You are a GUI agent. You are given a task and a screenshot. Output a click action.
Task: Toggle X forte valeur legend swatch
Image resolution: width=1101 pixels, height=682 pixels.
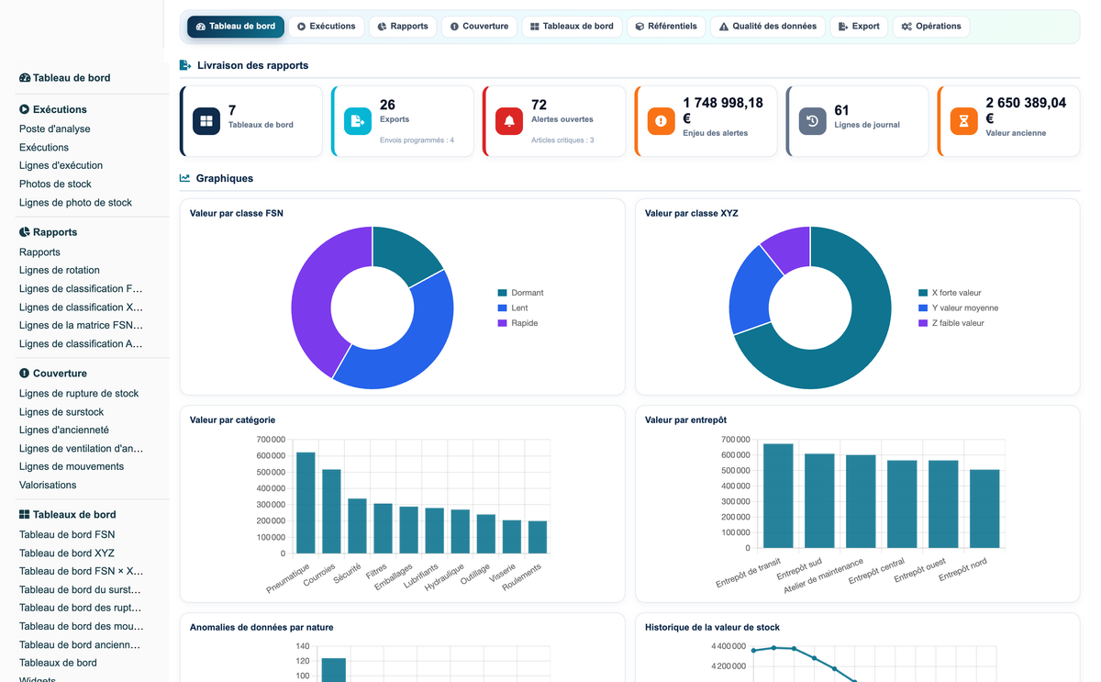[923, 293]
